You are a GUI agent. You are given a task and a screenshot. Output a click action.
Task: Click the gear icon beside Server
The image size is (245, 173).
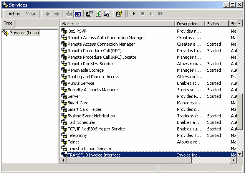coord(64,96)
